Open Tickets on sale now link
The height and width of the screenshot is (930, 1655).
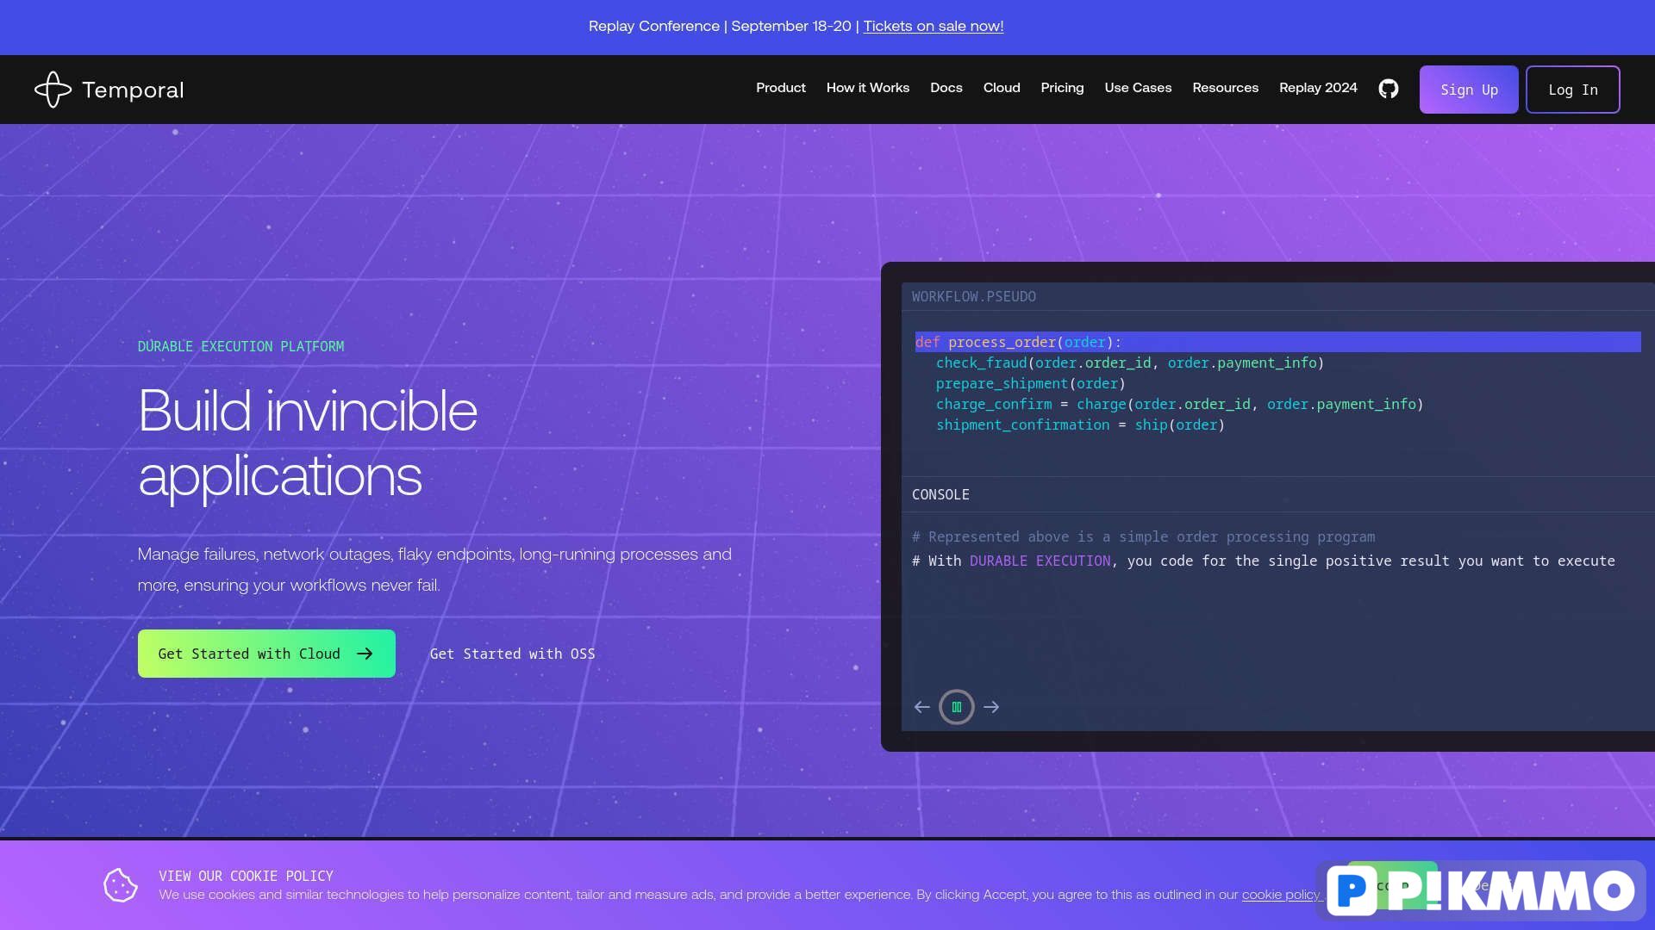934,26
